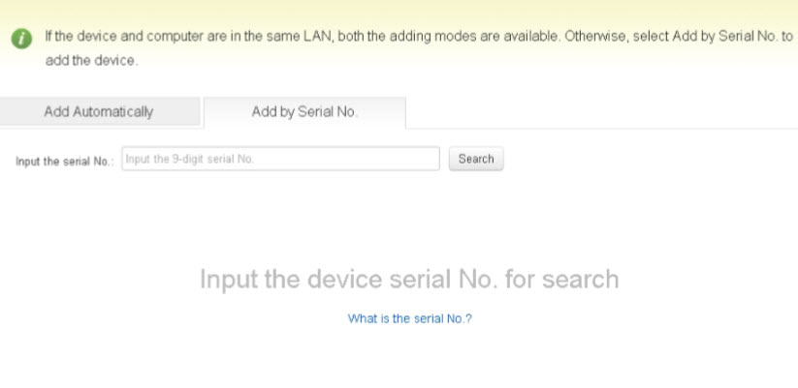
Task: Click the green info icon
Action: click(21, 38)
